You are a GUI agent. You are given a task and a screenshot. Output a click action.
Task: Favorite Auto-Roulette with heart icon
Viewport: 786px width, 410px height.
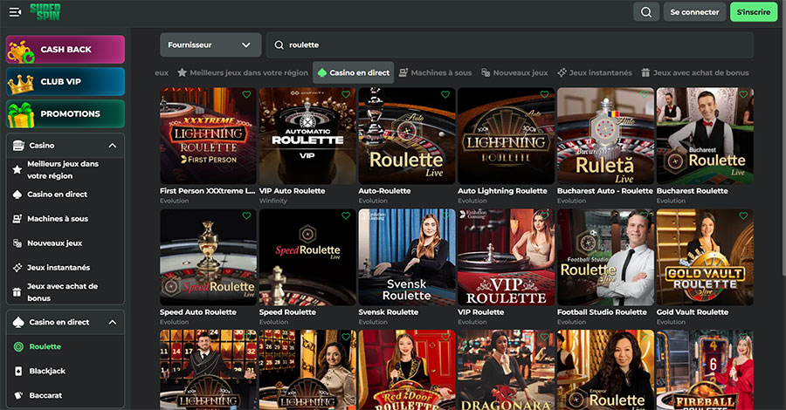tap(445, 94)
